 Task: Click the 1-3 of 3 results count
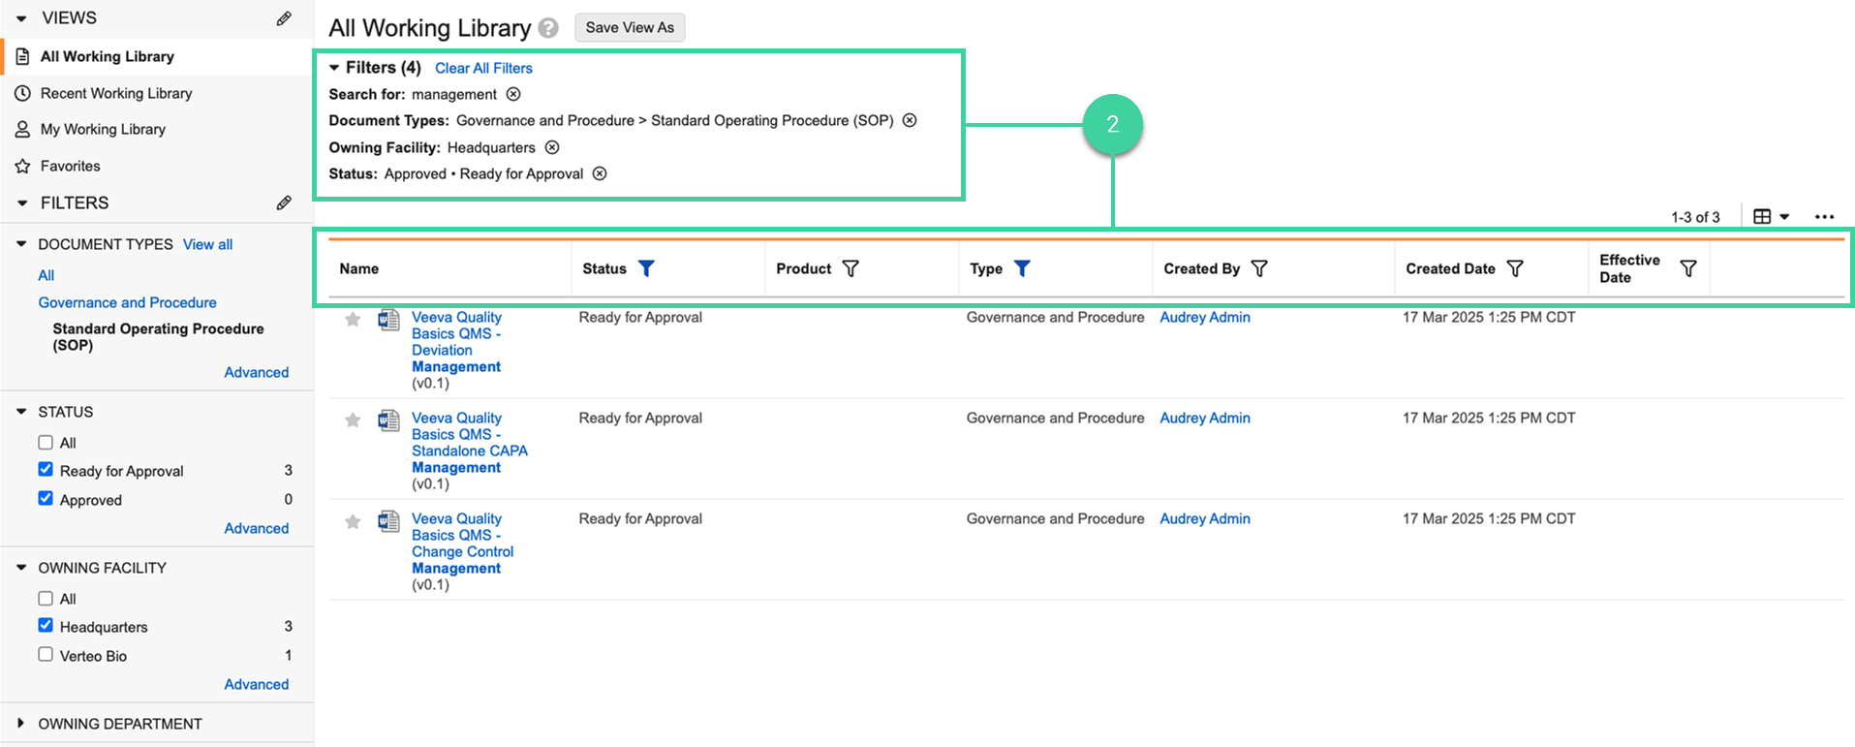pyautogui.click(x=1695, y=217)
